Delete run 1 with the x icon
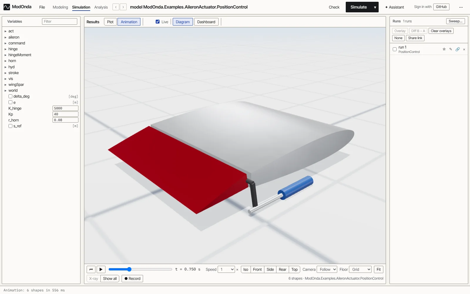The width and height of the screenshot is (470, 294). (x=464, y=49)
